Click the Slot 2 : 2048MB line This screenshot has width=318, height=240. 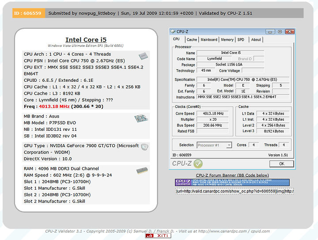coord(57,195)
